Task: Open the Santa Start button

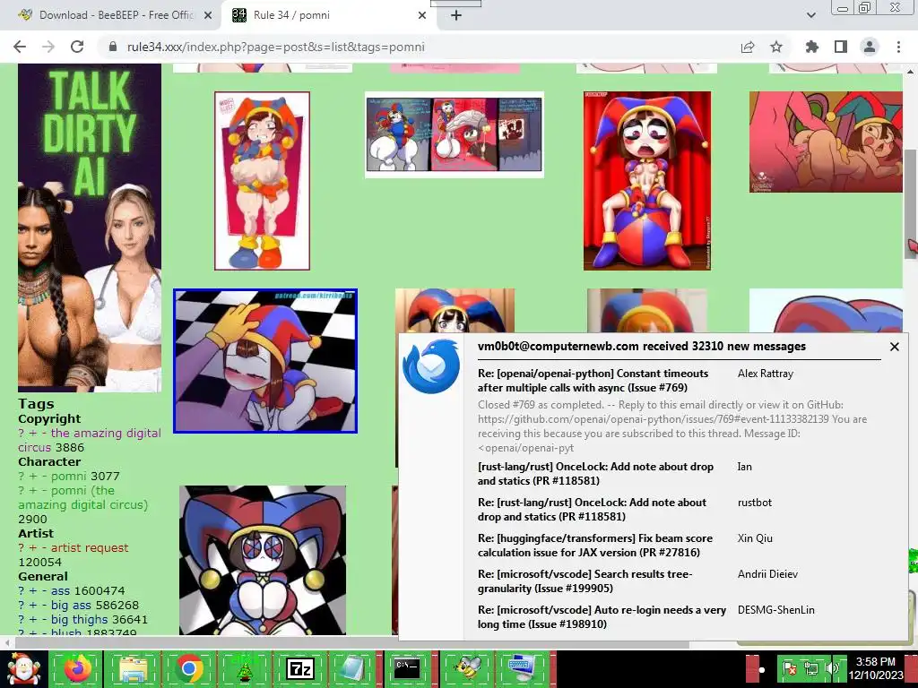Action: (23, 669)
